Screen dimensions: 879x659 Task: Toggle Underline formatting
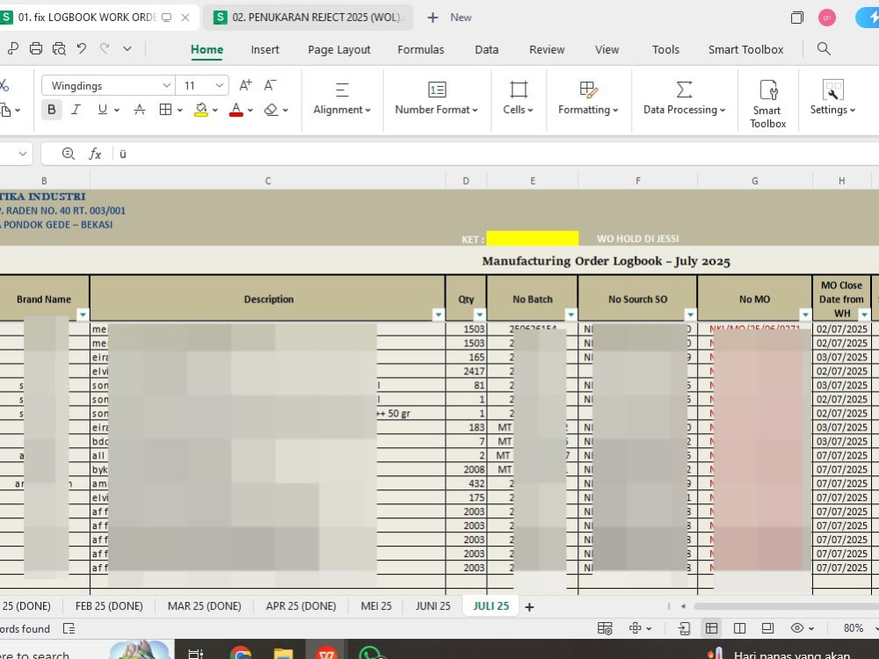102,109
